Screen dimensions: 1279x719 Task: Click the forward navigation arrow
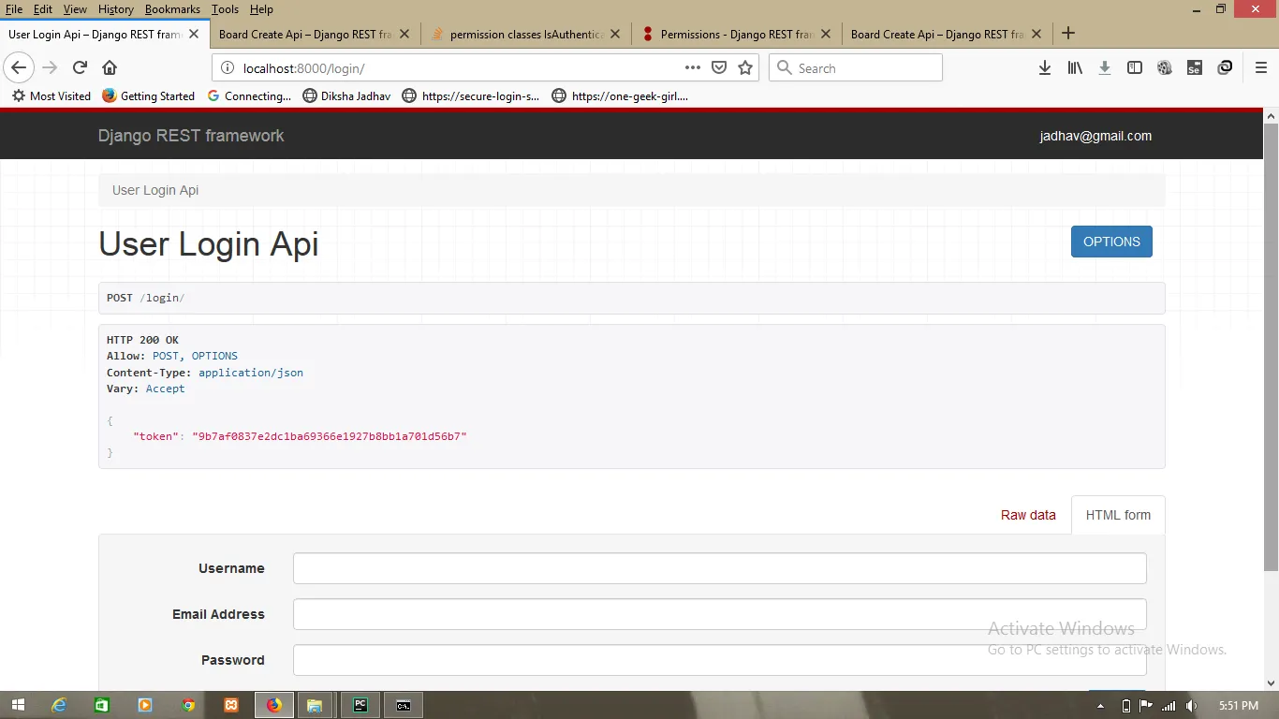(x=50, y=67)
